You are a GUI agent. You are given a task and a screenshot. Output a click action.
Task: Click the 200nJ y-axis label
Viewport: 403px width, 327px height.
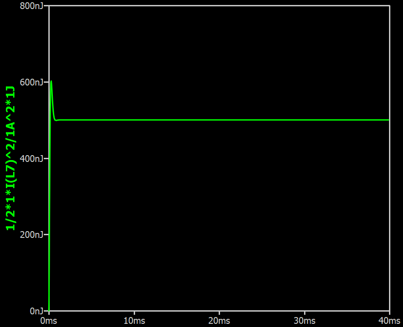coord(32,235)
